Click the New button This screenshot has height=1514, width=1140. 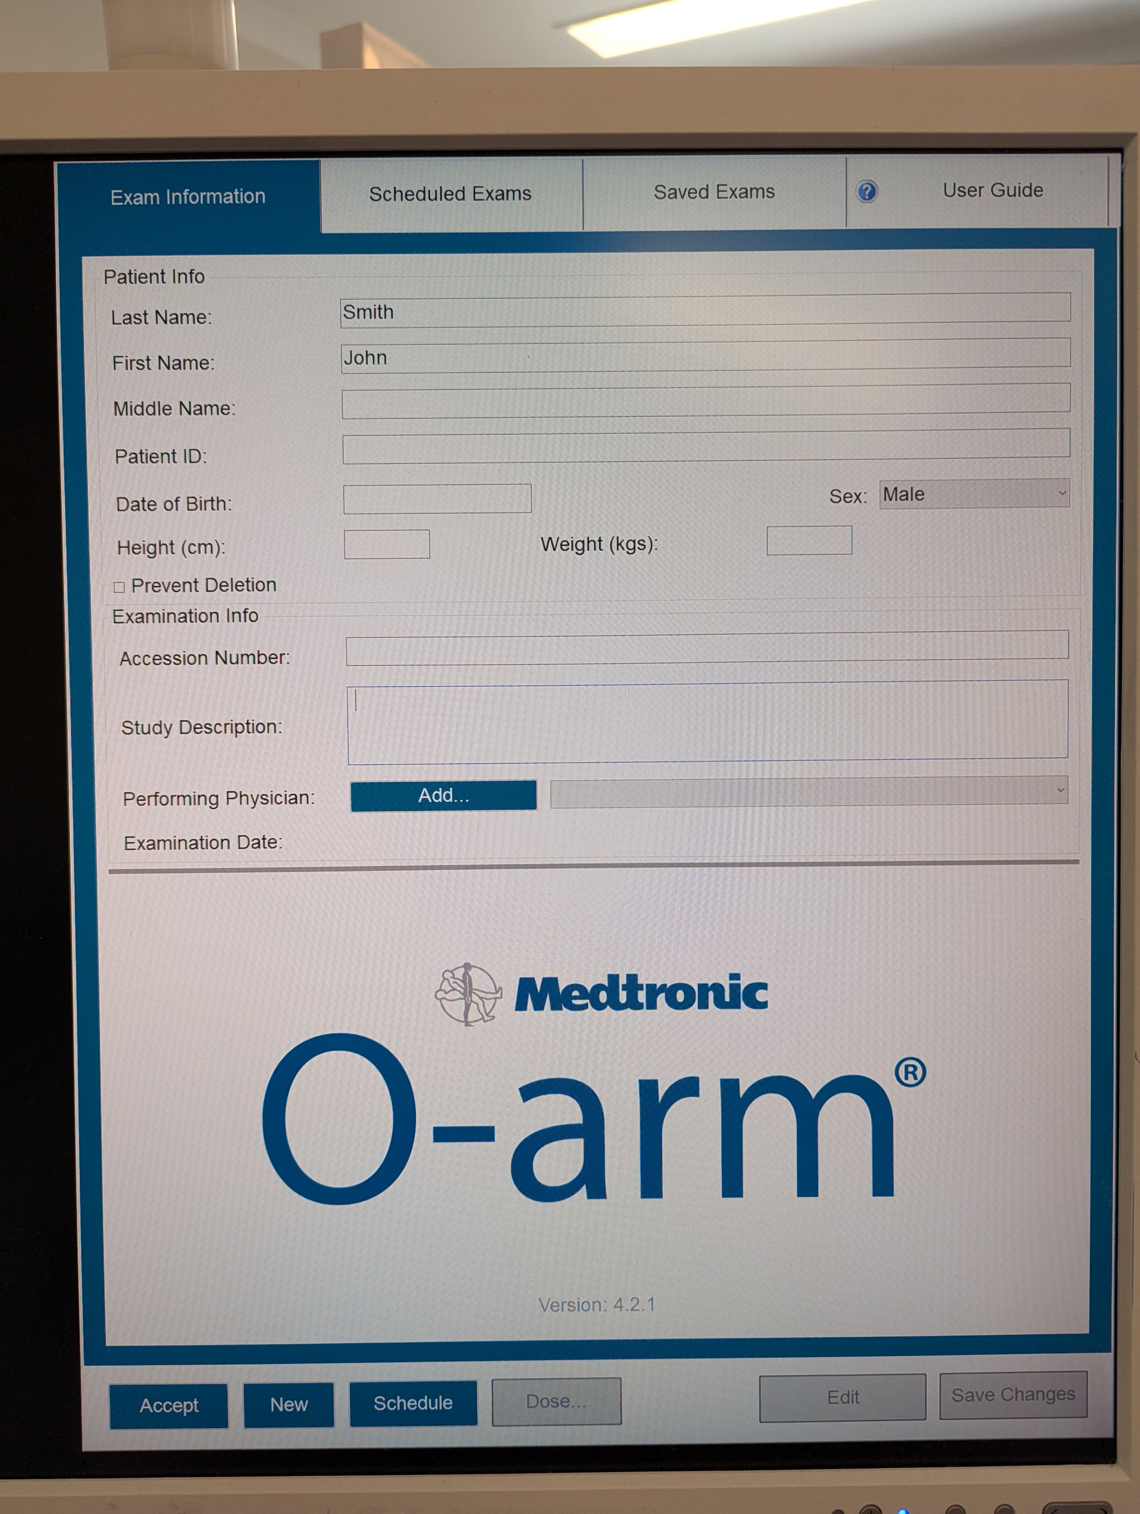289,1405
